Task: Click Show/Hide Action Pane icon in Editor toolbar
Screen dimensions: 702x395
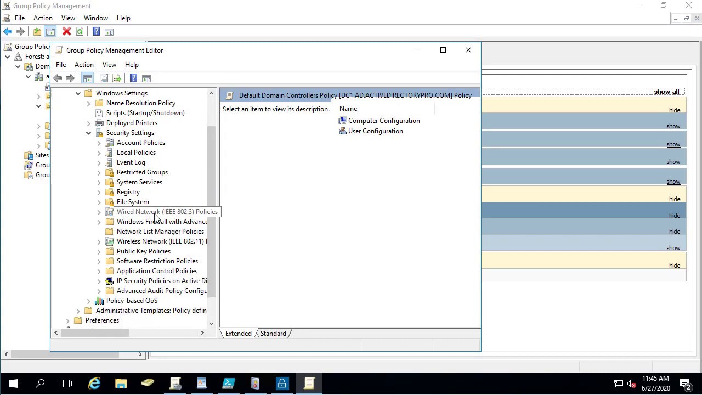Action: [x=146, y=78]
